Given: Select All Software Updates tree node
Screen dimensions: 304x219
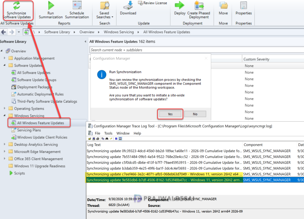Looking at the screenshot, I should click(34, 73).
